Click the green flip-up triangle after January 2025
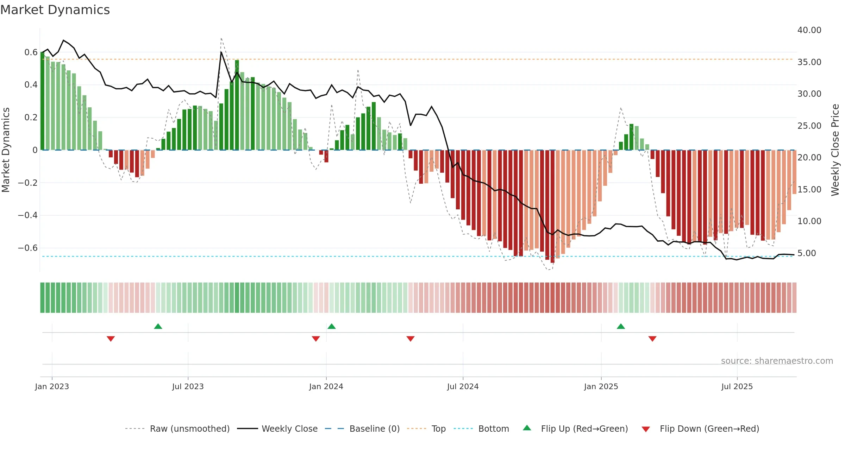 621,326
